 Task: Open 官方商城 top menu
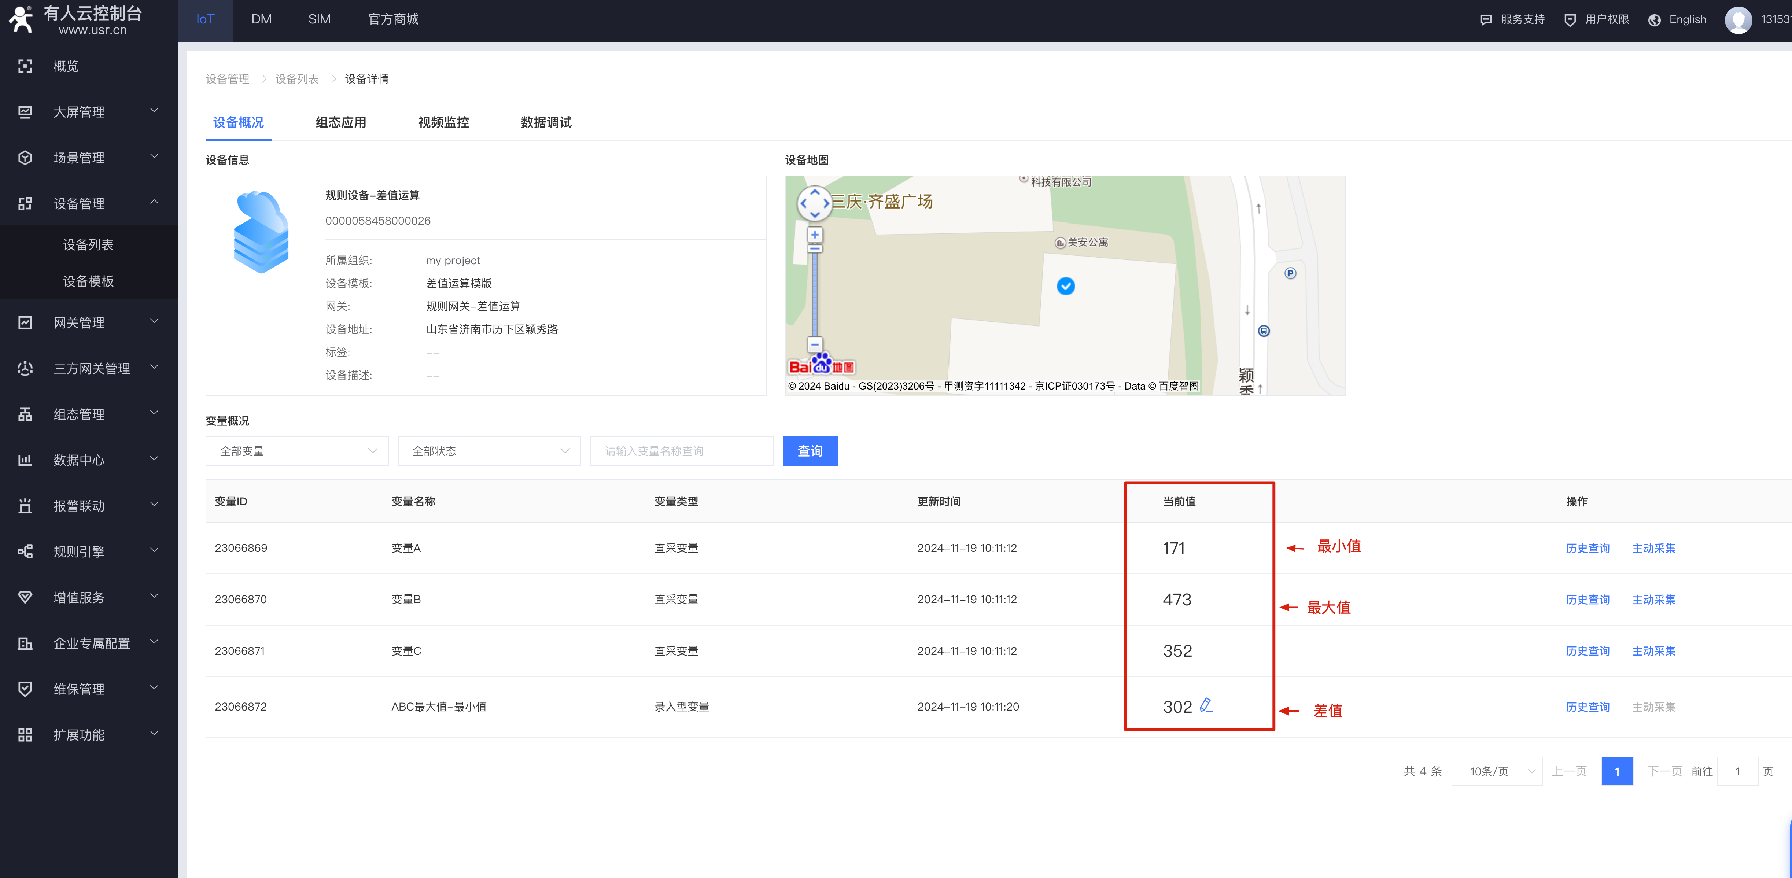pyautogui.click(x=393, y=19)
